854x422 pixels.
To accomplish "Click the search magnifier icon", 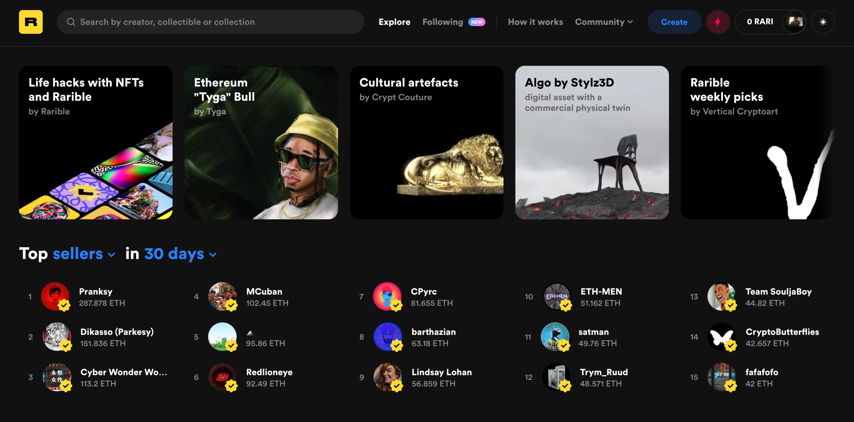I will [71, 22].
